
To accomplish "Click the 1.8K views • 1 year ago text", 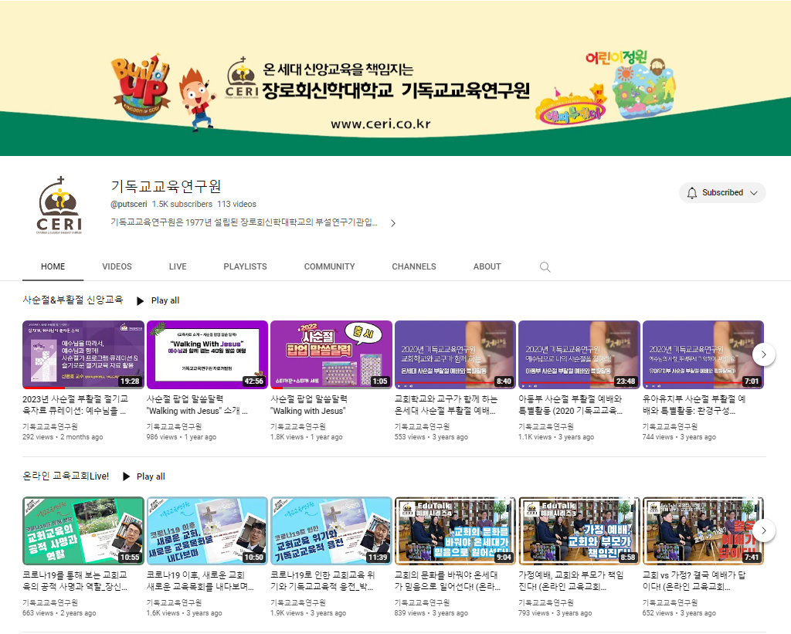I will pos(307,437).
